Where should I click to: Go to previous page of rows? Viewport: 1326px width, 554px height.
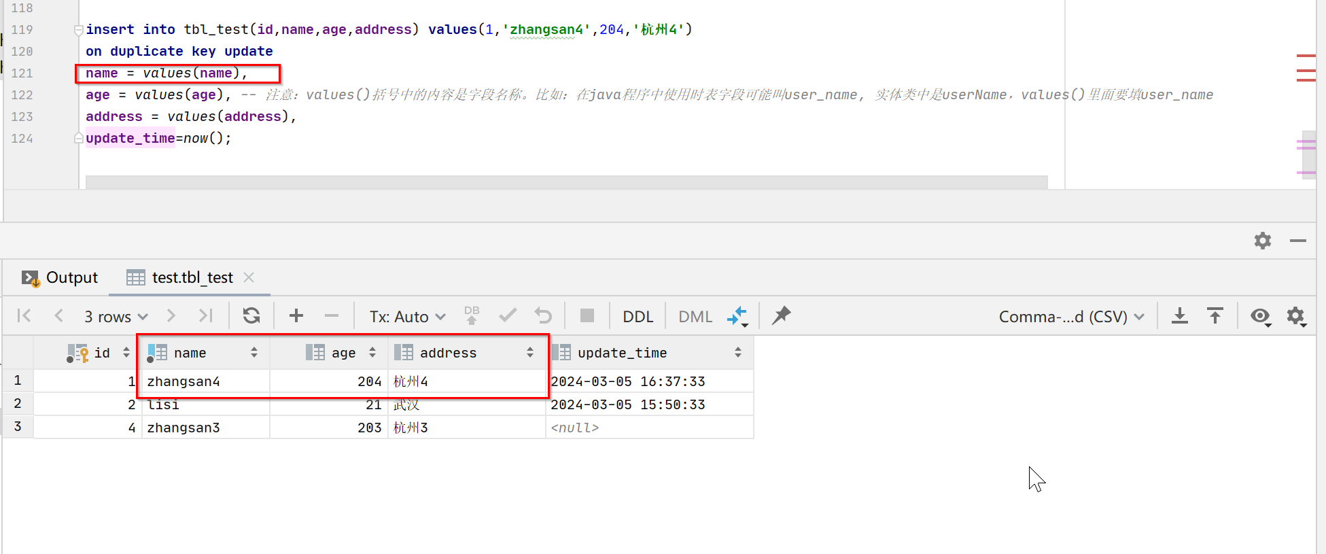tap(59, 316)
